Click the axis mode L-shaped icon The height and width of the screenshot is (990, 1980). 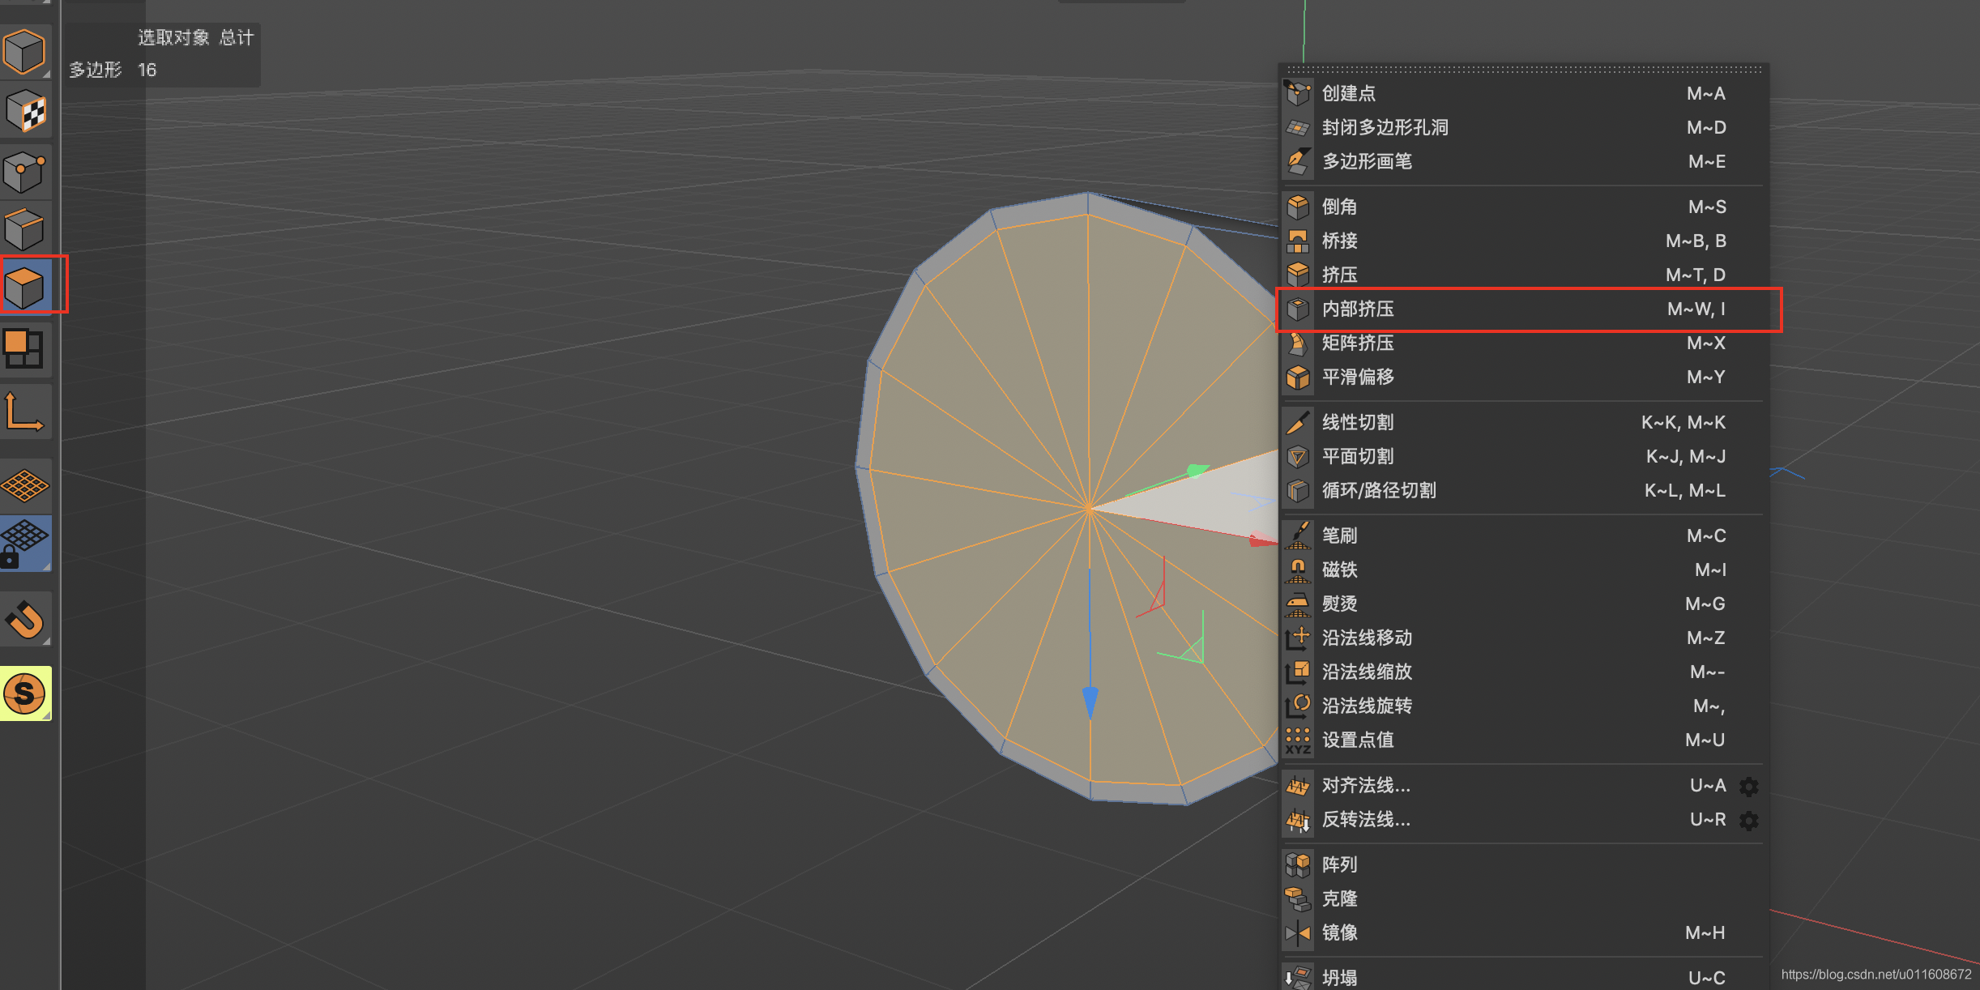coord(24,413)
